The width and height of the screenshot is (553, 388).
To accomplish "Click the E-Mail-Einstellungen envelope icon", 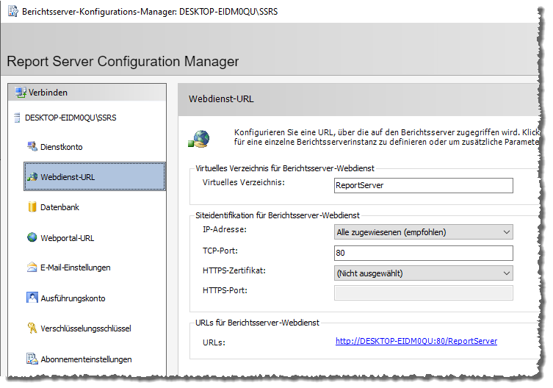I will coord(32,267).
